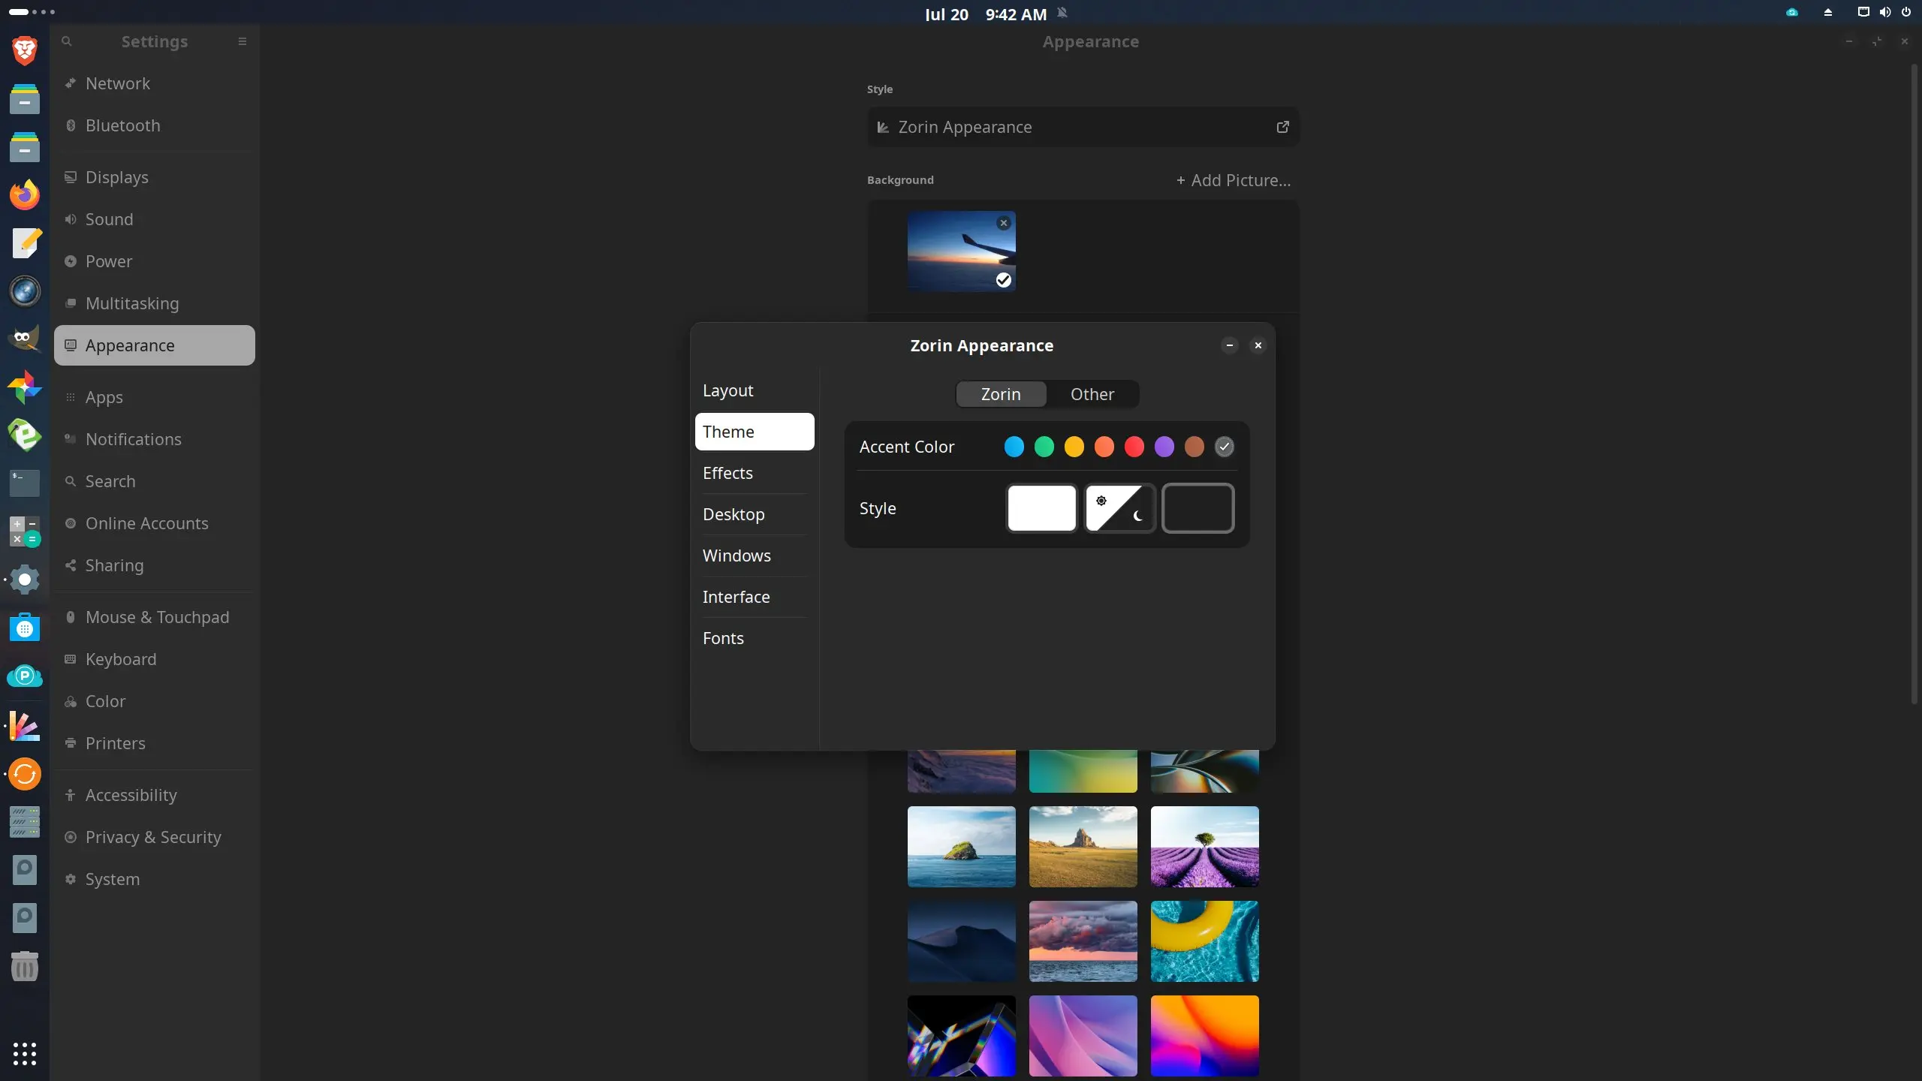Choose the red accent color

pyautogui.click(x=1134, y=447)
